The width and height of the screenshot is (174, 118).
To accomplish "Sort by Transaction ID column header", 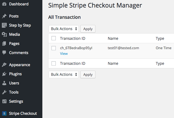I will (73, 38).
